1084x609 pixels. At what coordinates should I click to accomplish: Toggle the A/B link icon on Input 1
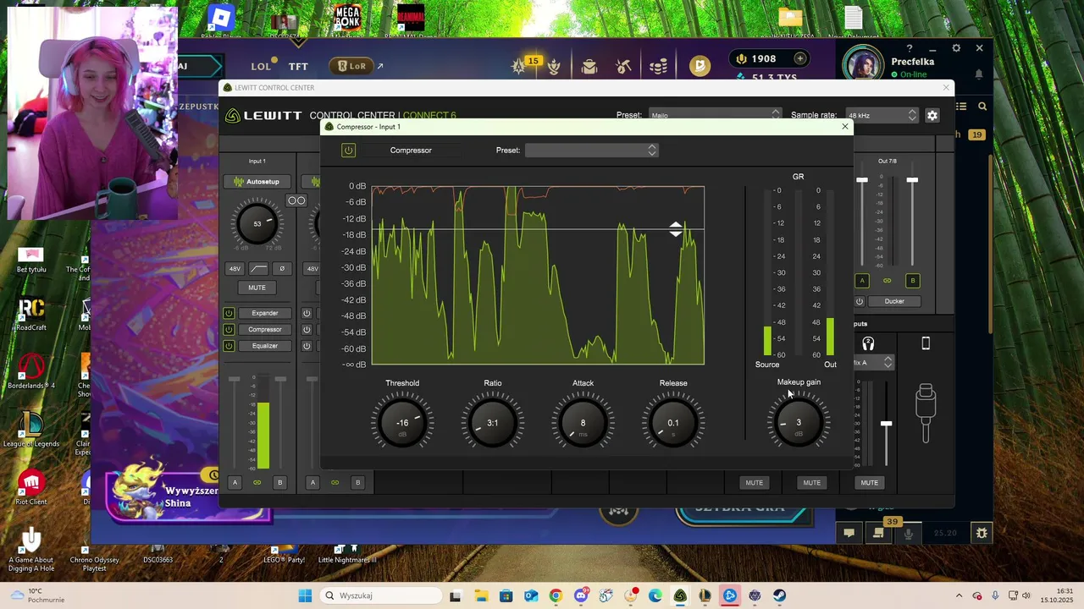pos(257,483)
